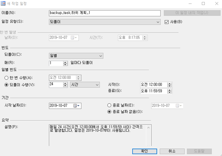Decrease the 매(R) day interval with down arrow
This screenshot has width=222, height=156.
point(65,64)
